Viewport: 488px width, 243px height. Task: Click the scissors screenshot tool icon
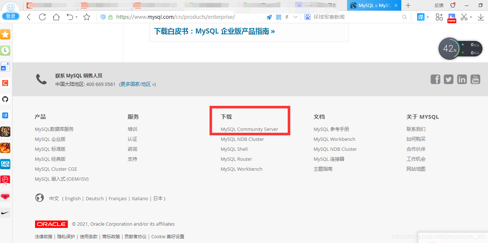tap(464, 17)
